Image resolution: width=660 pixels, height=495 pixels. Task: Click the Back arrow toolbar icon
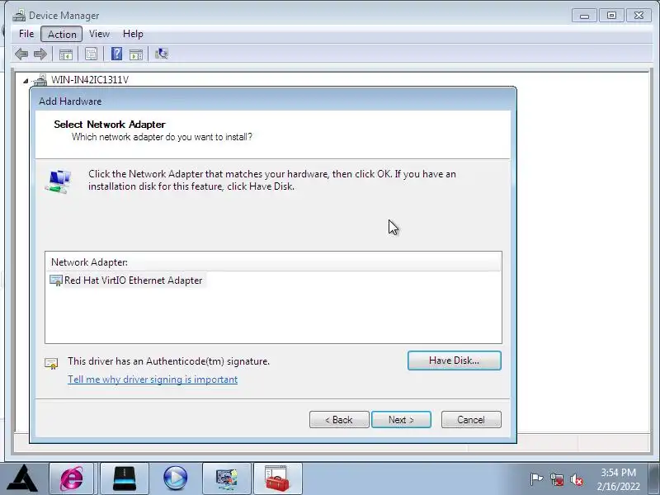click(21, 54)
